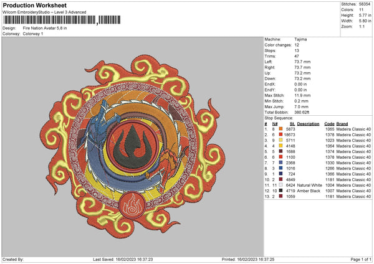Click the 'Brand' column header

(342, 124)
